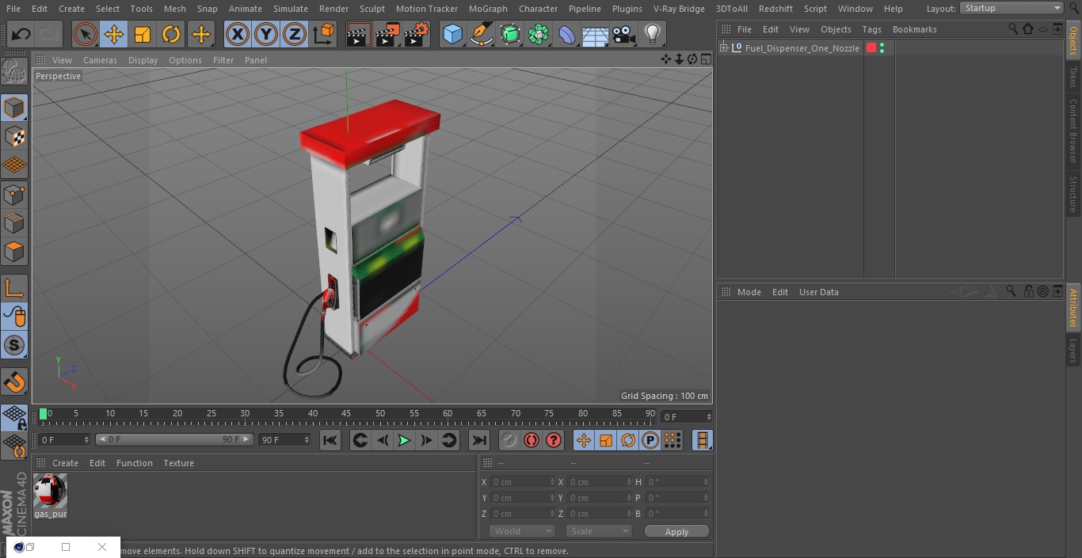The image size is (1082, 558).
Task: Click the X position field
Action: click(x=522, y=482)
